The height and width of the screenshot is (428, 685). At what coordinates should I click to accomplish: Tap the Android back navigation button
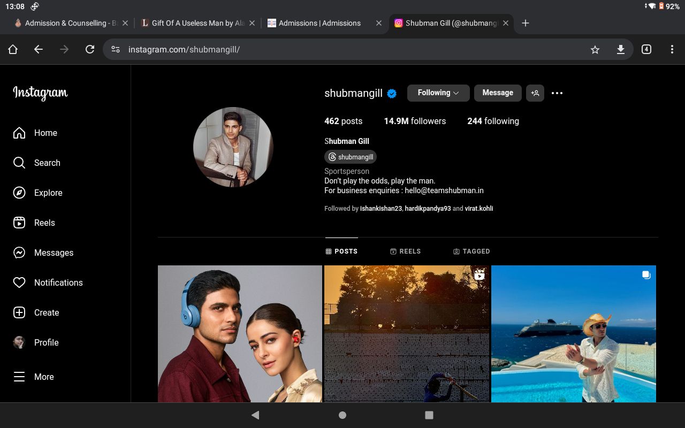click(255, 415)
